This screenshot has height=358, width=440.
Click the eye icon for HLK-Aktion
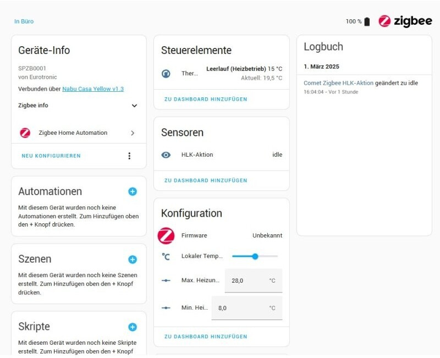point(166,155)
